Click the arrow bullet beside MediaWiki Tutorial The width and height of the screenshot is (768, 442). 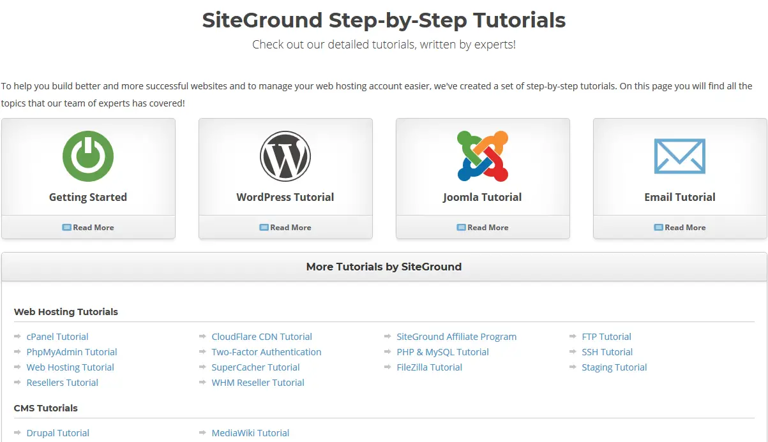tap(203, 432)
